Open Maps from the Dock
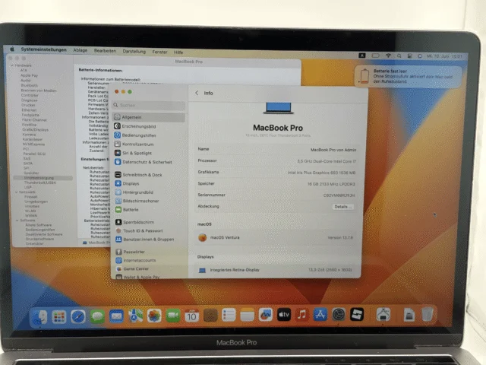The width and height of the screenshot is (486, 365). 135,316
